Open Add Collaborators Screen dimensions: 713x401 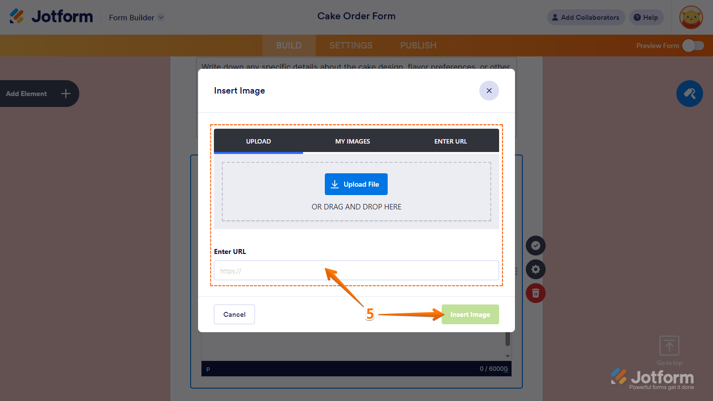click(x=586, y=17)
